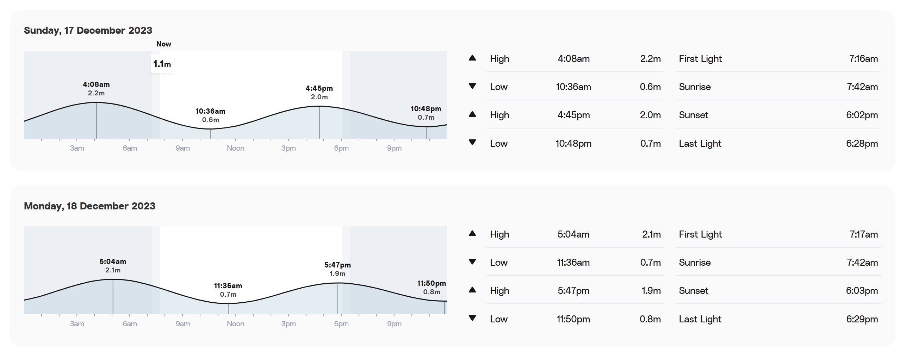Click the up triangle beside Sunday 4:08am High
Viewport: 906px width, 359px height.
pos(472,58)
